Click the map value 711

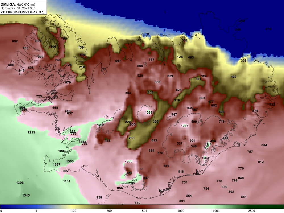tap(222, 122)
